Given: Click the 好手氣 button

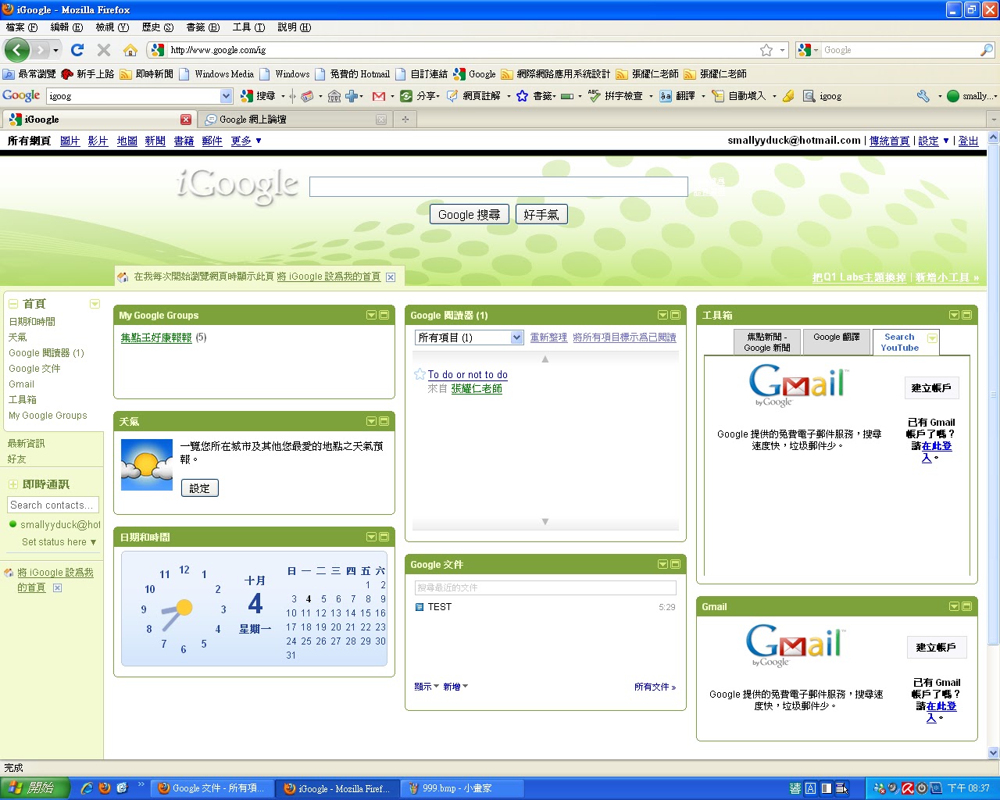Looking at the screenshot, I should [541, 214].
